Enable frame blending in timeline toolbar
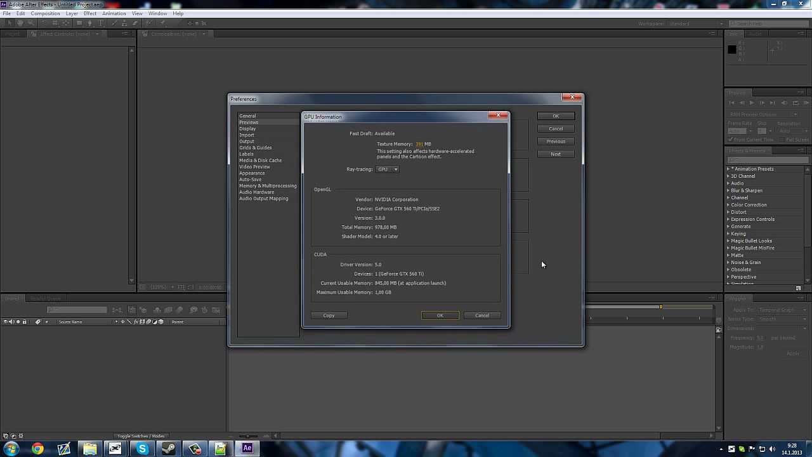Viewport: 812px width, 457px height. click(167, 310)
